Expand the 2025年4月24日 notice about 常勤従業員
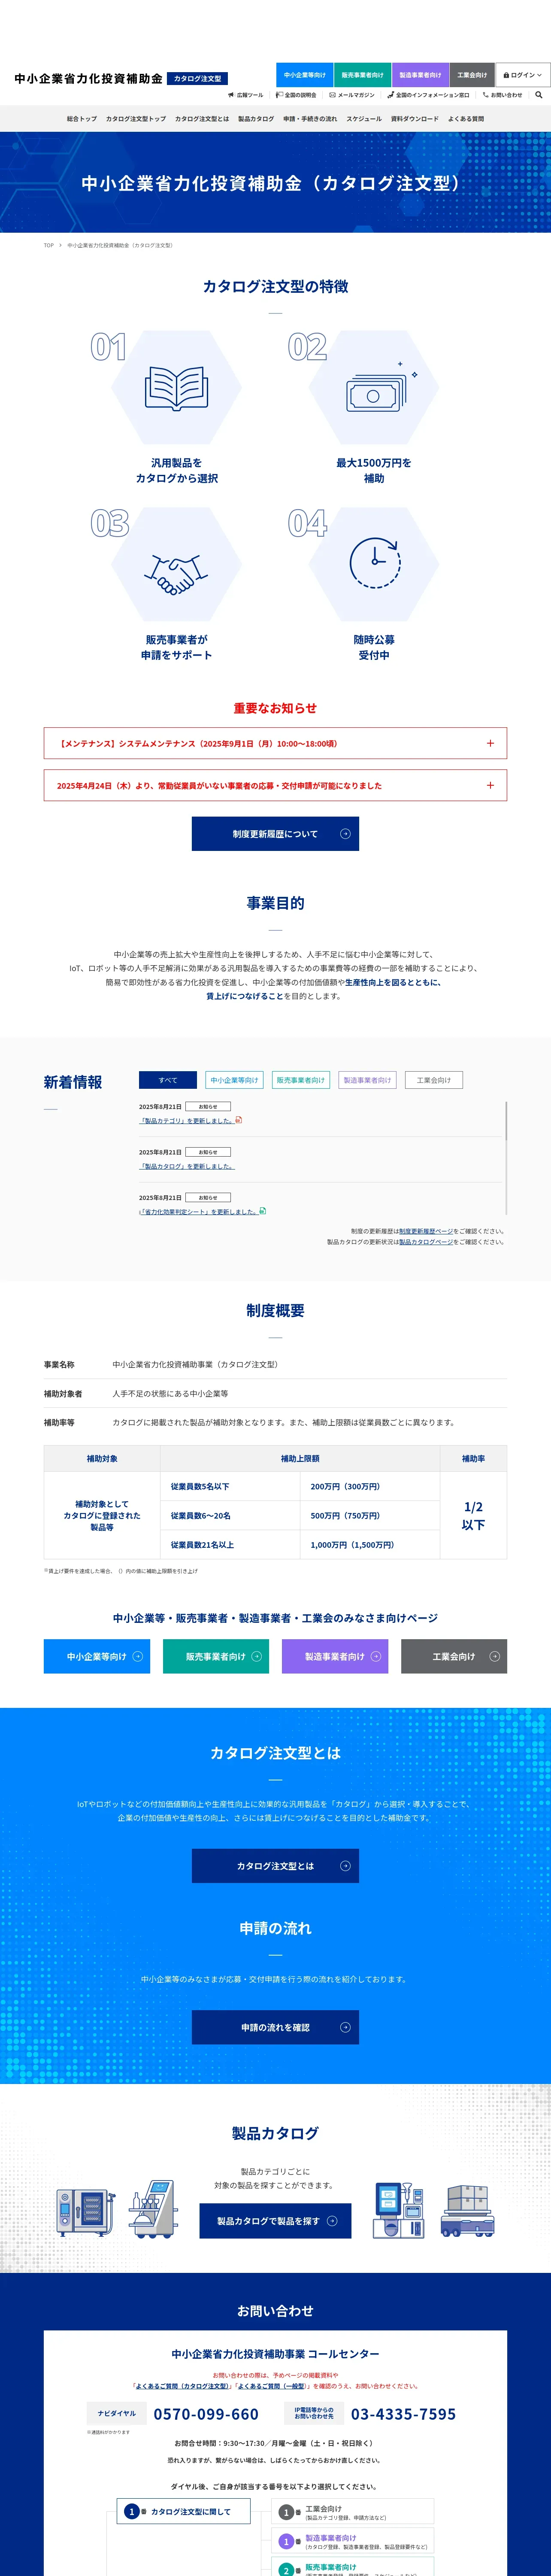This screenshot has height=2576, width=551. [275, 785]
